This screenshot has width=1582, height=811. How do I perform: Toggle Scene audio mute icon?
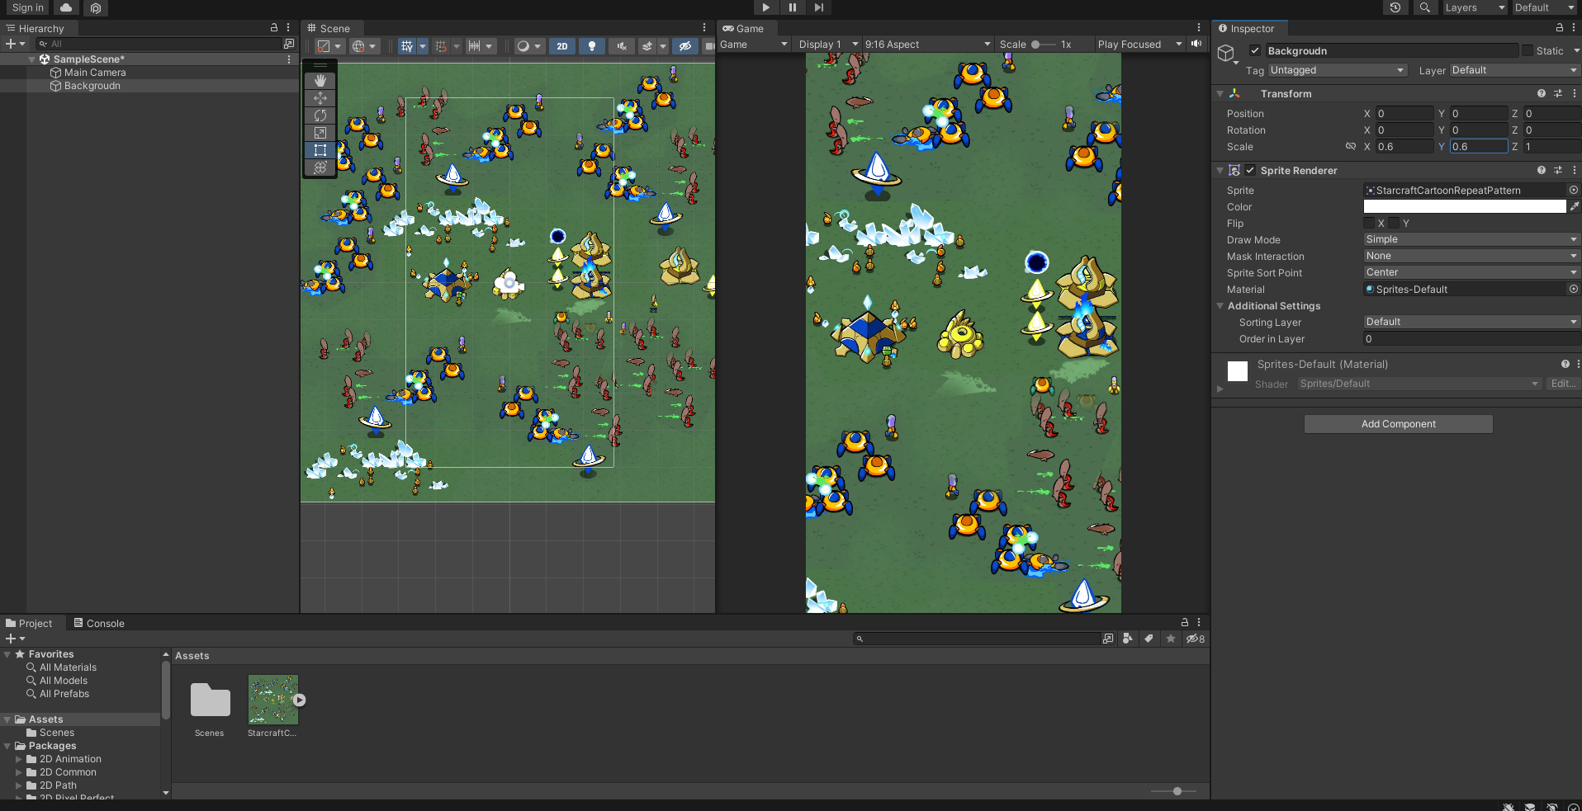(622, 46)
